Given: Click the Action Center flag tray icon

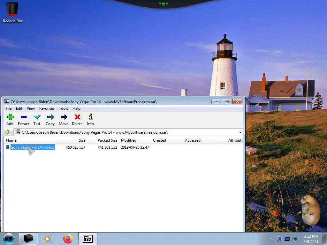Looking at the screenshot, I should [x=279, y=239].
